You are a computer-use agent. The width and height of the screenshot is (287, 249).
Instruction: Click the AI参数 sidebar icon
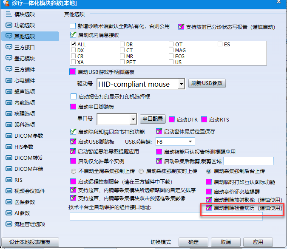tap(9, 213)
